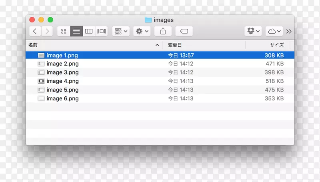Screen dimensions: 320x182
Task: Switch to cover flow view
Action: 102,31
